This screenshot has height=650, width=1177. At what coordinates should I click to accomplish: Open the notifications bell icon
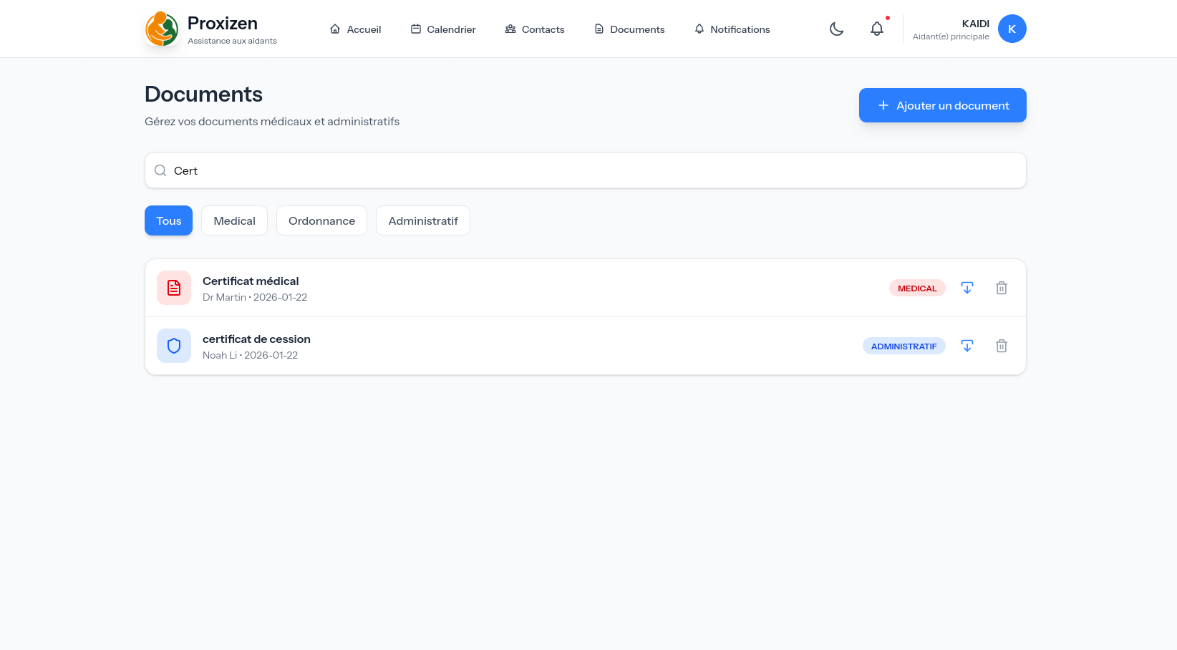tap(876, 29)
